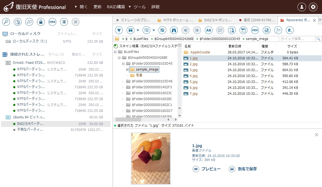Switch to the Ext2/3/4 ボリュ... tab
322x187 pixels.
click(215, 20)
